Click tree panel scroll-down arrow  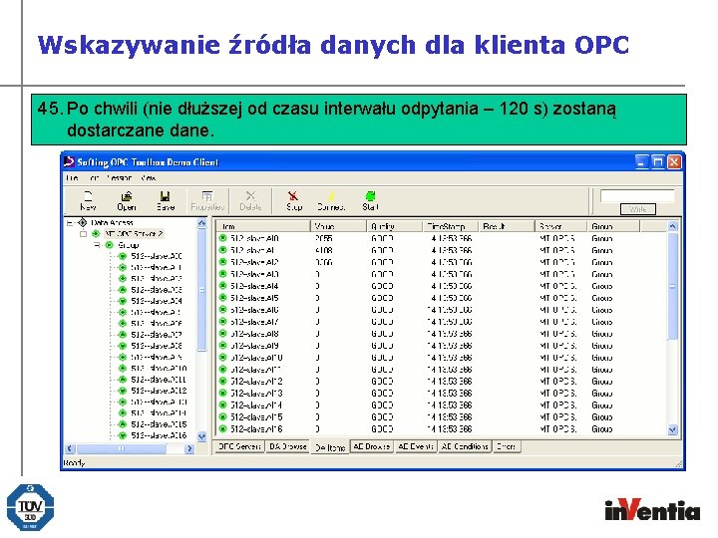(201, 436)
